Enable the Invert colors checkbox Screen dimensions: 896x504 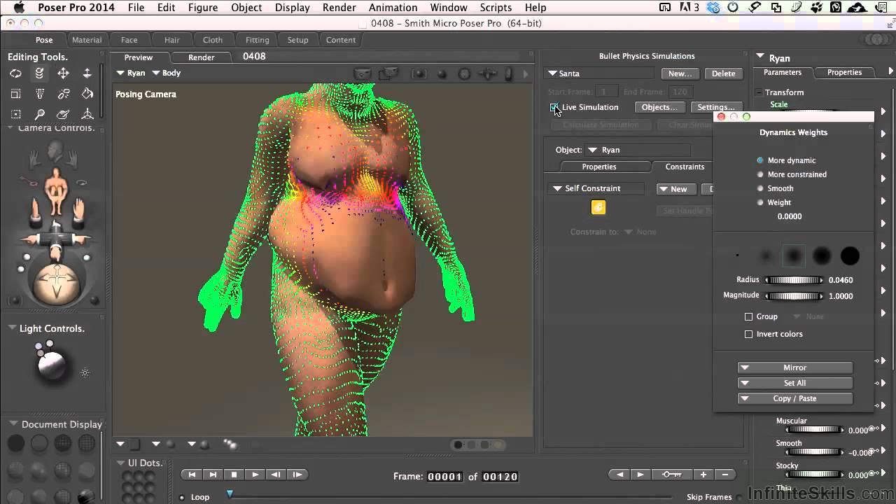(748, 334)
